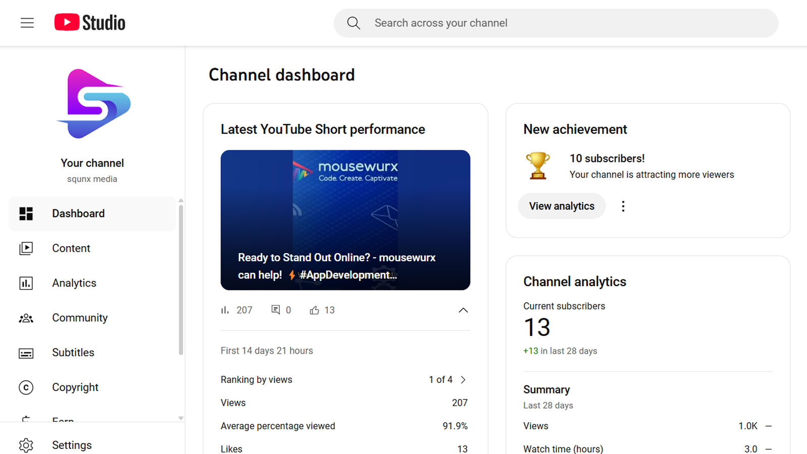Screen dimensions: 807x454
Task: Click the Copyright circle-C icon
Action: coord(26,387)
